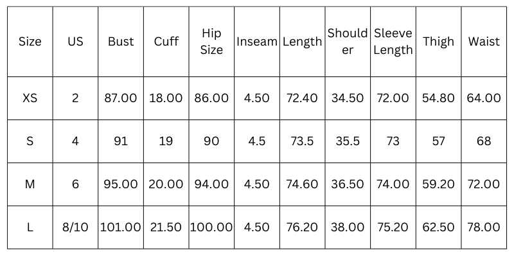Click the Waist column header
This screenshot has height=257, width=514.
(x=484, y=42)
